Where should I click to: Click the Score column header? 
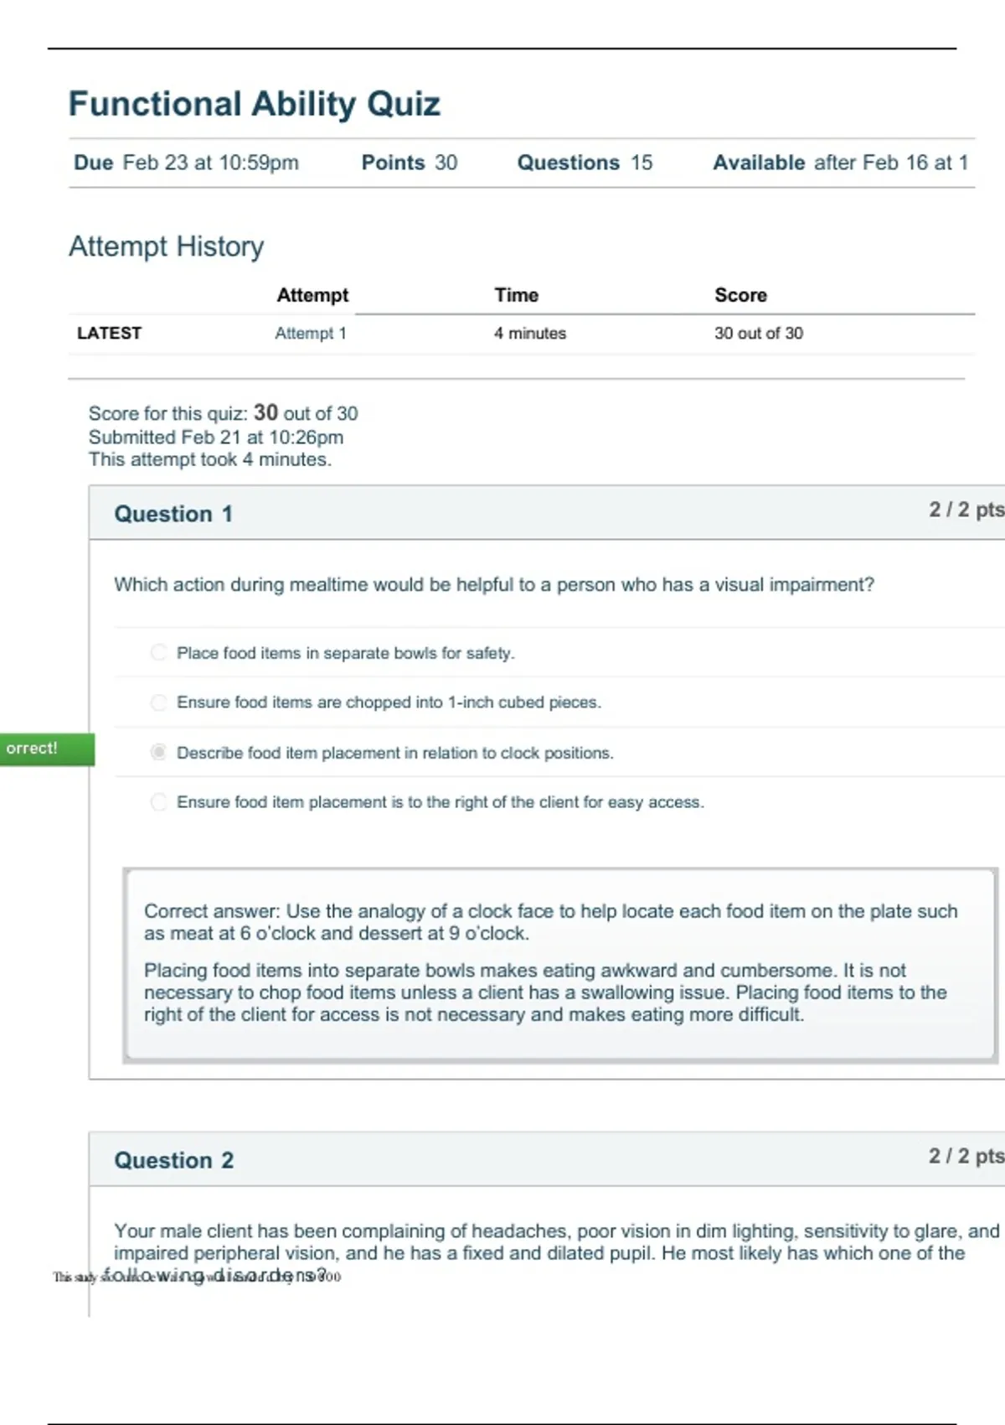click(x=741, y=295)
